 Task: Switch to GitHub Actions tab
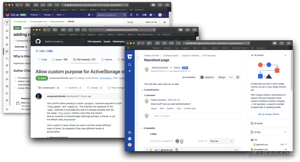(x=107, y=60)
